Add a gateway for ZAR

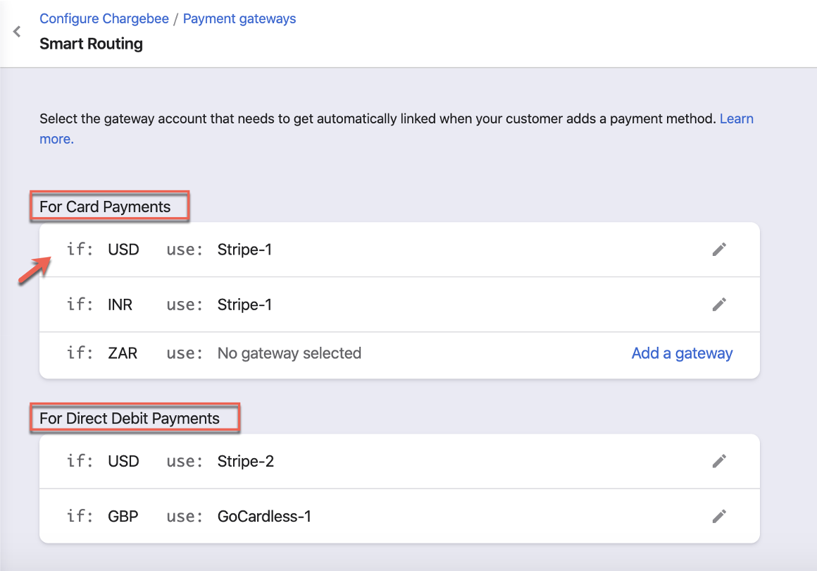[x=682, y=353]
